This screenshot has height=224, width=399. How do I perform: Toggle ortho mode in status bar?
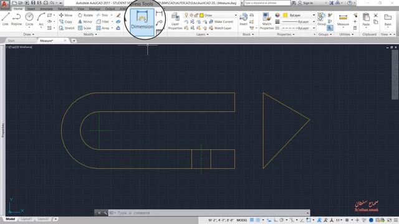(x=276, y=220)
